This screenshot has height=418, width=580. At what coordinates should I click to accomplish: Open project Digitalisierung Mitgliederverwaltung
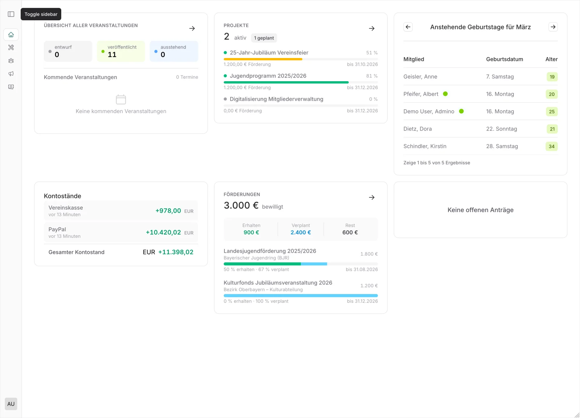click(x=277, y=99)
